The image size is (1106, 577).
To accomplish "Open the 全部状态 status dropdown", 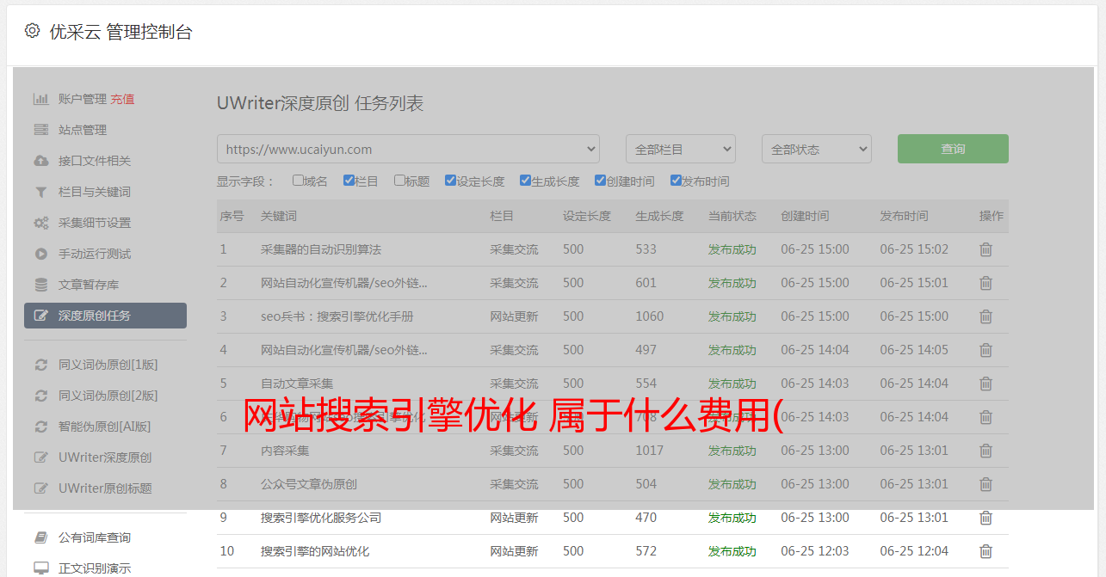I will click(816, 149).
